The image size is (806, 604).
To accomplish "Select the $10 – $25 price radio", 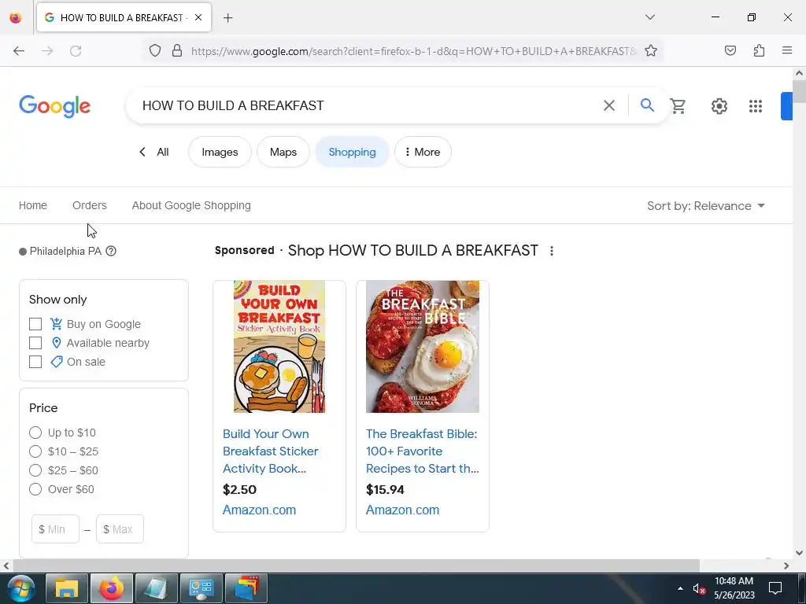I will 35,451.
